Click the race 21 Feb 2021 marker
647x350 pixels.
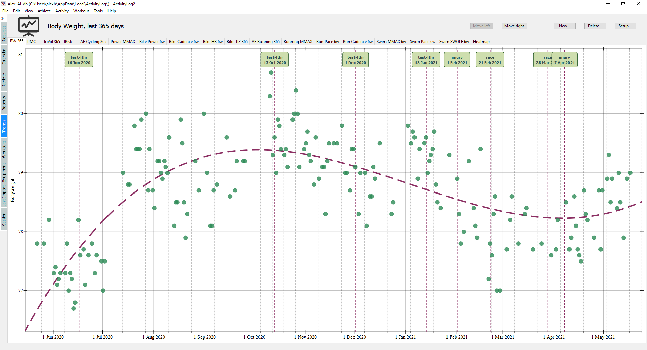(490, 60)
